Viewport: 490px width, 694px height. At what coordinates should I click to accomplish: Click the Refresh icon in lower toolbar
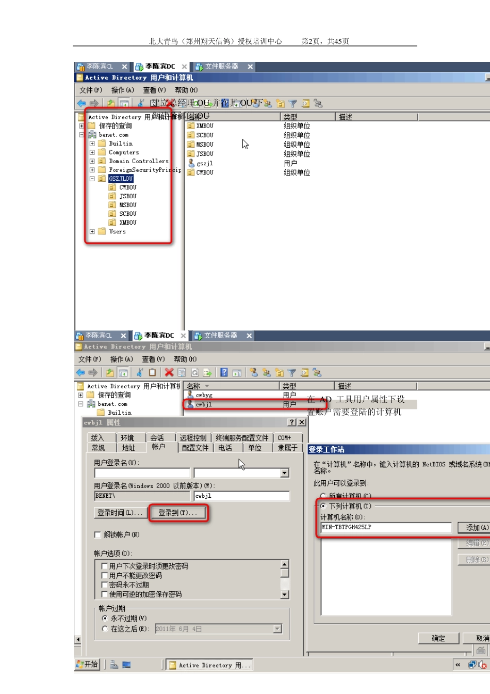(x=194, y=372)
